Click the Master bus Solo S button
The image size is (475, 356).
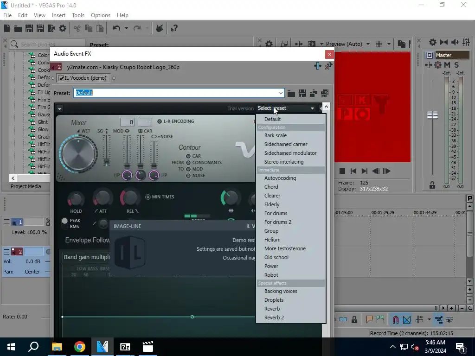coord(456,65)
